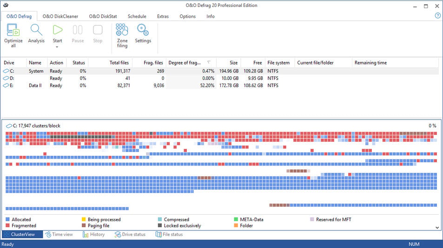Screen dimensions: 443x248
Task: Click the Being processed yellow swatch
Action: [x=84, y=219]
